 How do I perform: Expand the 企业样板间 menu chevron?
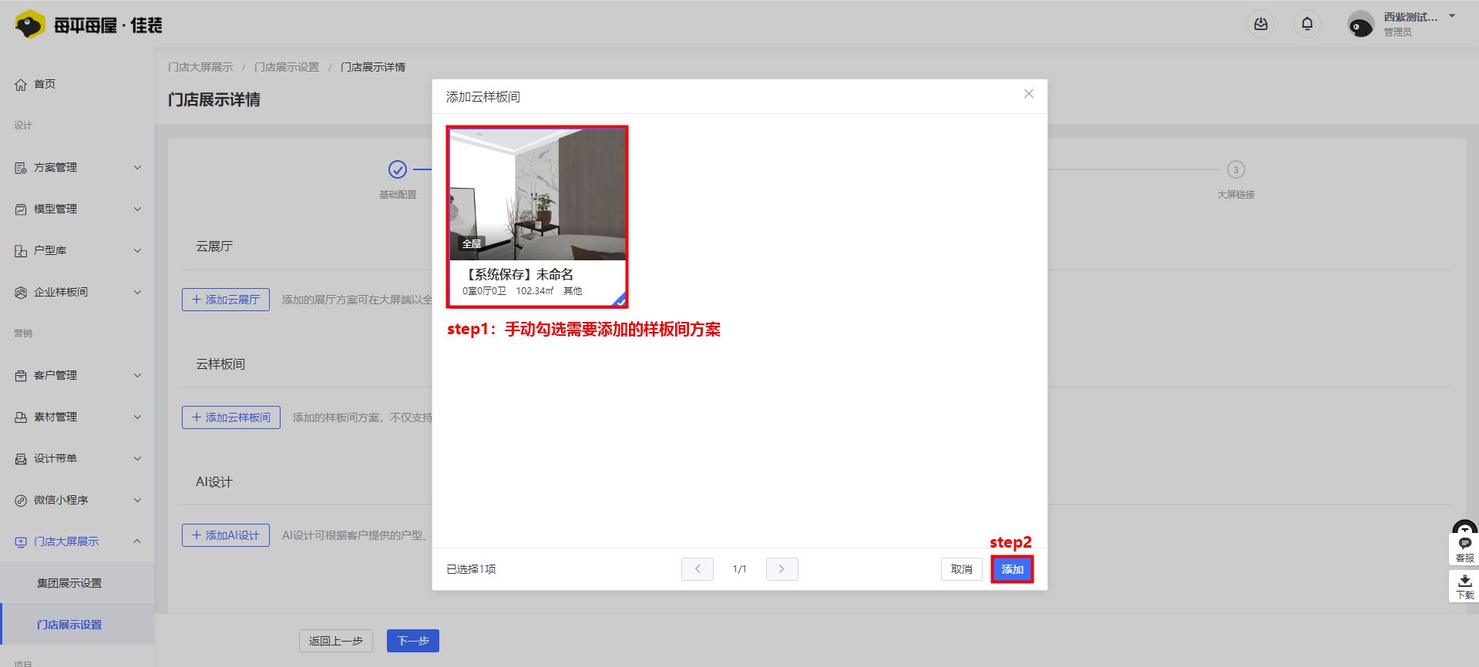(137, 293)
